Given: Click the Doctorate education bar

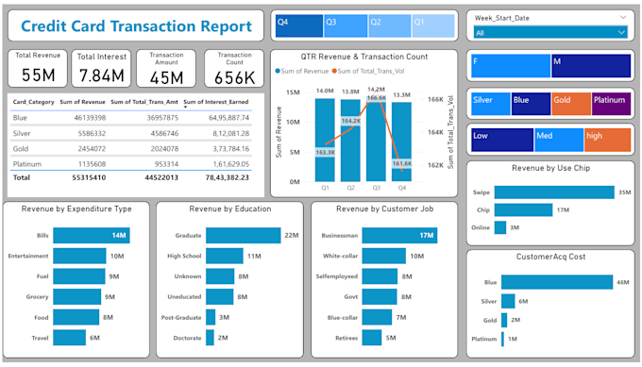Looking at the screenshot, I should coord(210,338).
